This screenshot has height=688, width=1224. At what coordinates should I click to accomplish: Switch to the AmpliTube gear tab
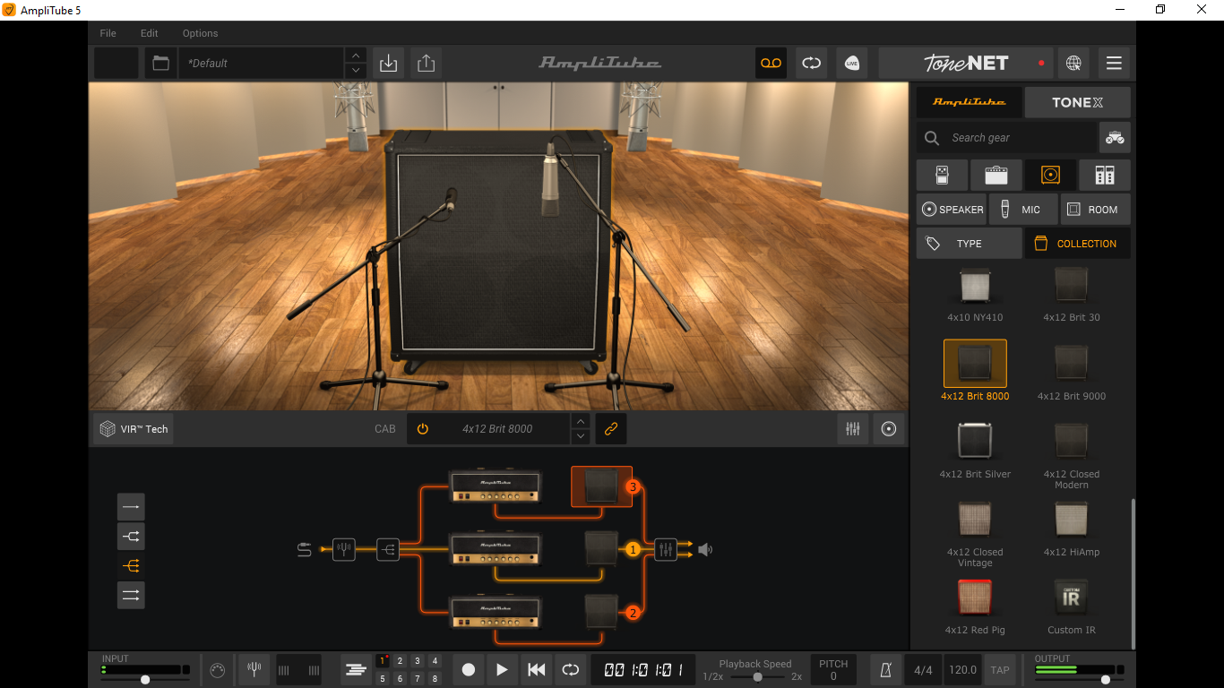click(x=969, y=102)
